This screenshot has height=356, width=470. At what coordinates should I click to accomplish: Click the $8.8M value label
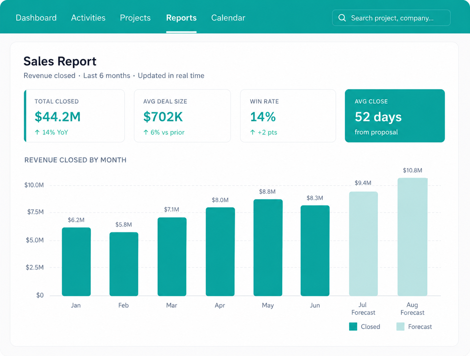[x=267, y=192]
